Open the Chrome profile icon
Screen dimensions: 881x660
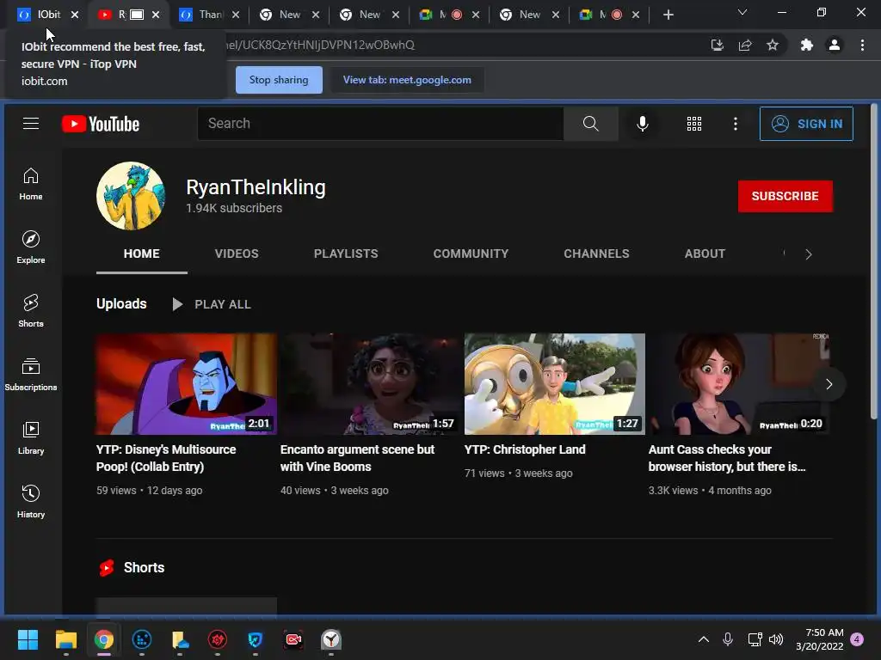(835, 45)
